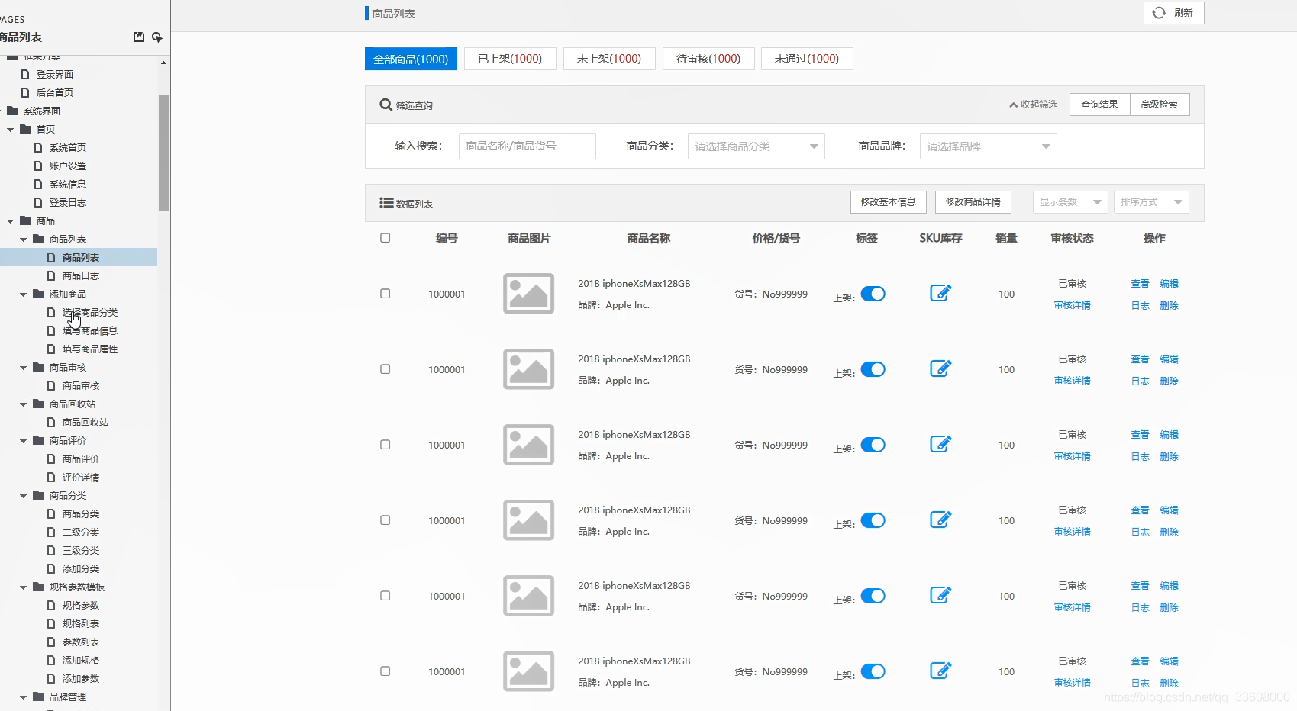Click the refresh icon in 刷新 button
This screenshot has height=711, width=1297.
click(x=1159, y=13)
